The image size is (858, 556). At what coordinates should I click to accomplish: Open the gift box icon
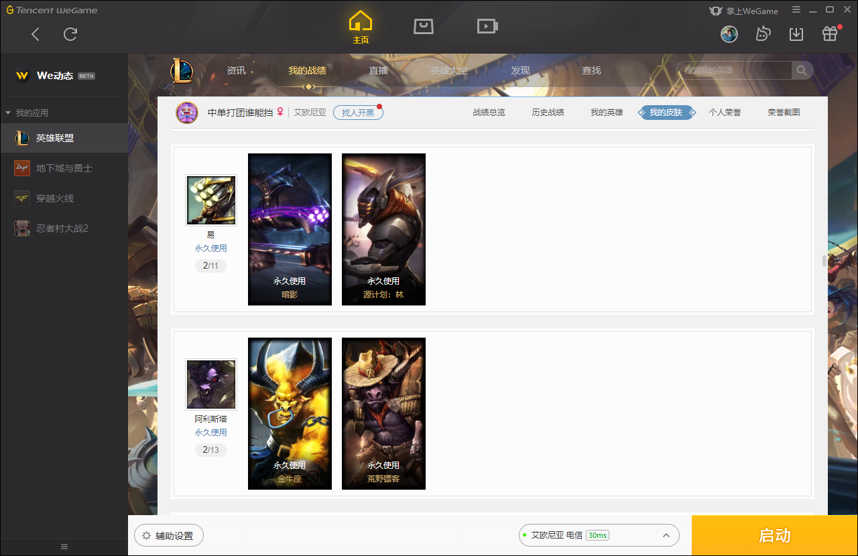coord(830,33)
